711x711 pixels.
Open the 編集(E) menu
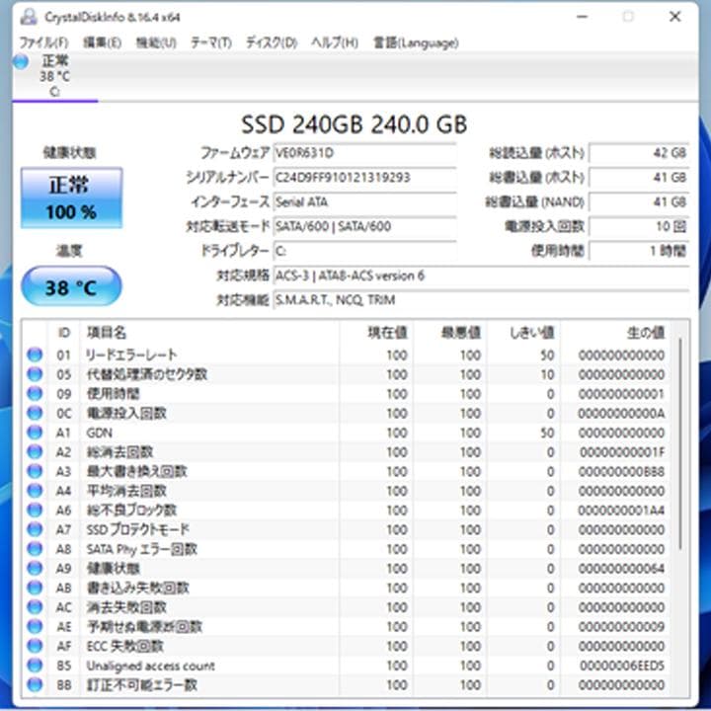tap(102, 42)
